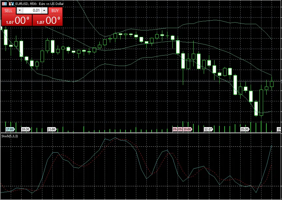Select the 15:30 time marker
The height and width of the screenshot is (200, 282).
[x=245, y=129]
